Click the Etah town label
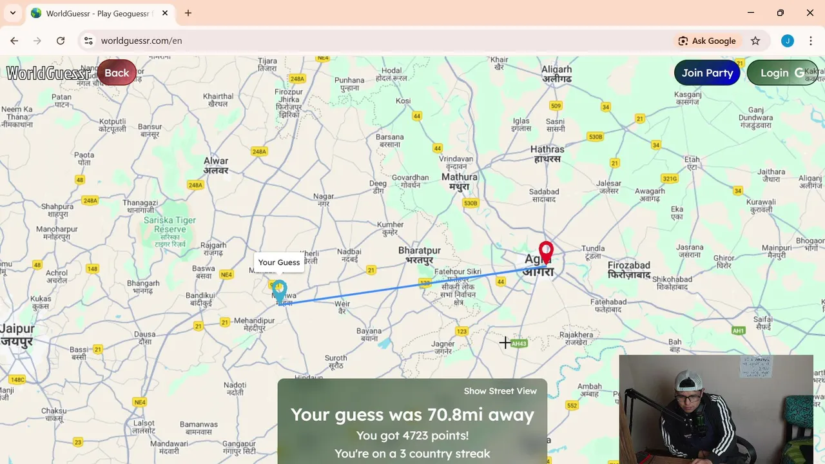This screenshot has height=464, width=825. (x=692, y=163)
